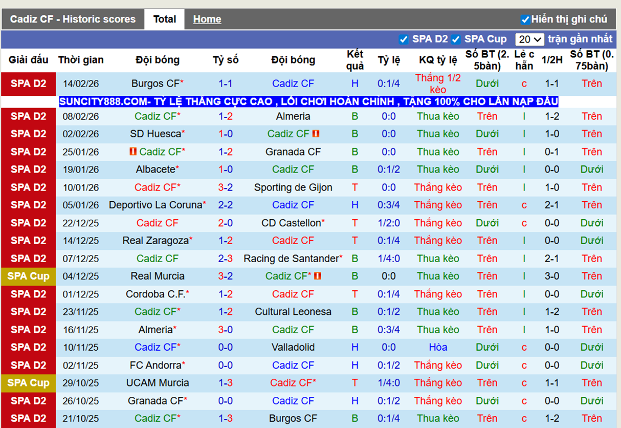Open the UCAM Murcia team link
The width and height of the screenshot is (621, 428).
158,382
